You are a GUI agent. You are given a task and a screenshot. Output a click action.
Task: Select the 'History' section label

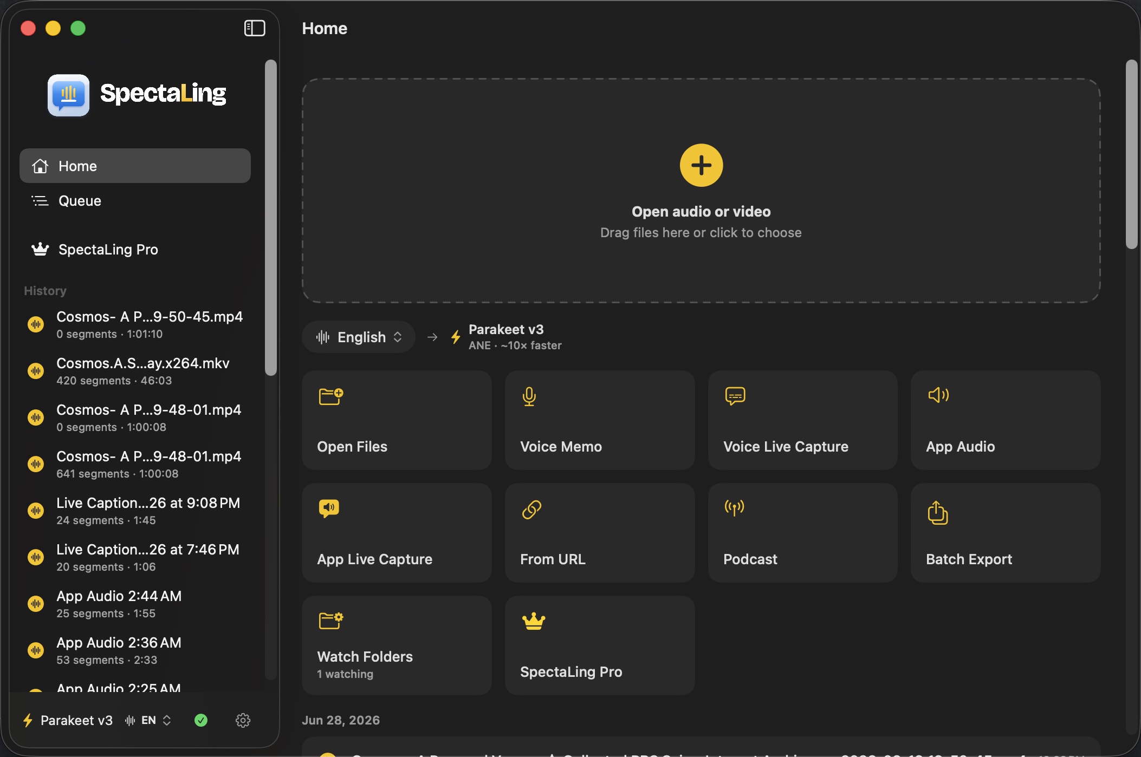45,291
